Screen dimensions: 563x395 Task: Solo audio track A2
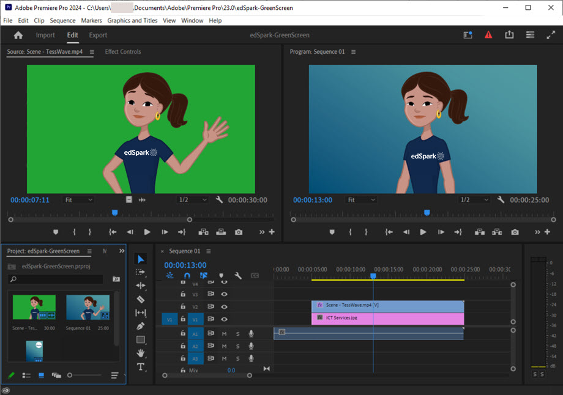click(x=237, y=346)
